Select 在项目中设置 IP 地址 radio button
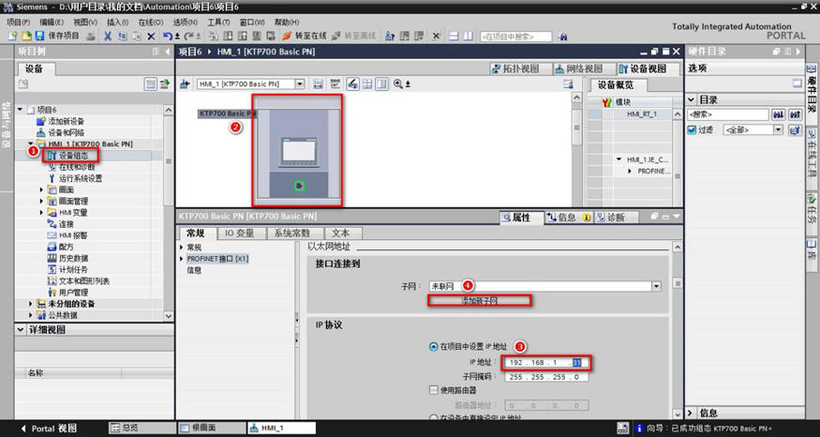 433,346
